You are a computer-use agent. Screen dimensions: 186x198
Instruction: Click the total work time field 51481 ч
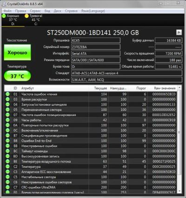point(168,67)
